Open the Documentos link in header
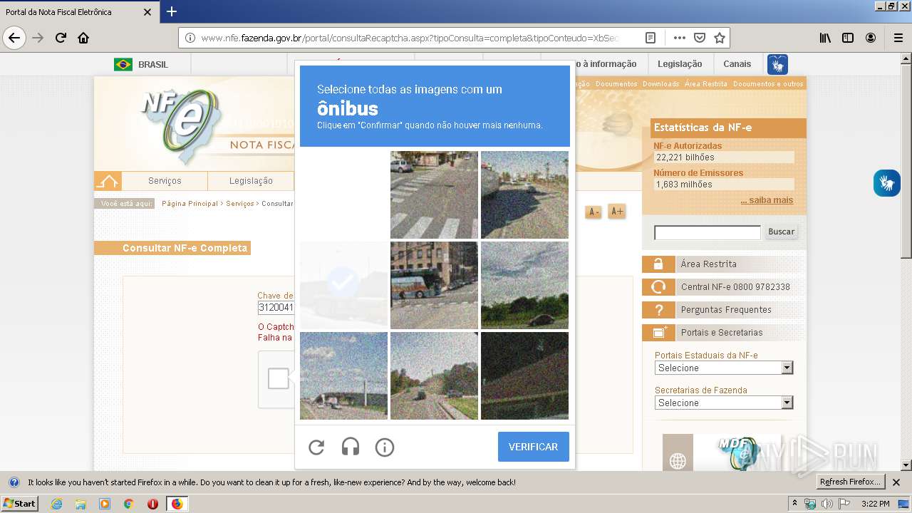Screen dimensions: 912x513 pos(616,84)
